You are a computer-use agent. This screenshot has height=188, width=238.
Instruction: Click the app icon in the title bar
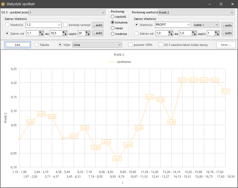click(x=3, y=4)
